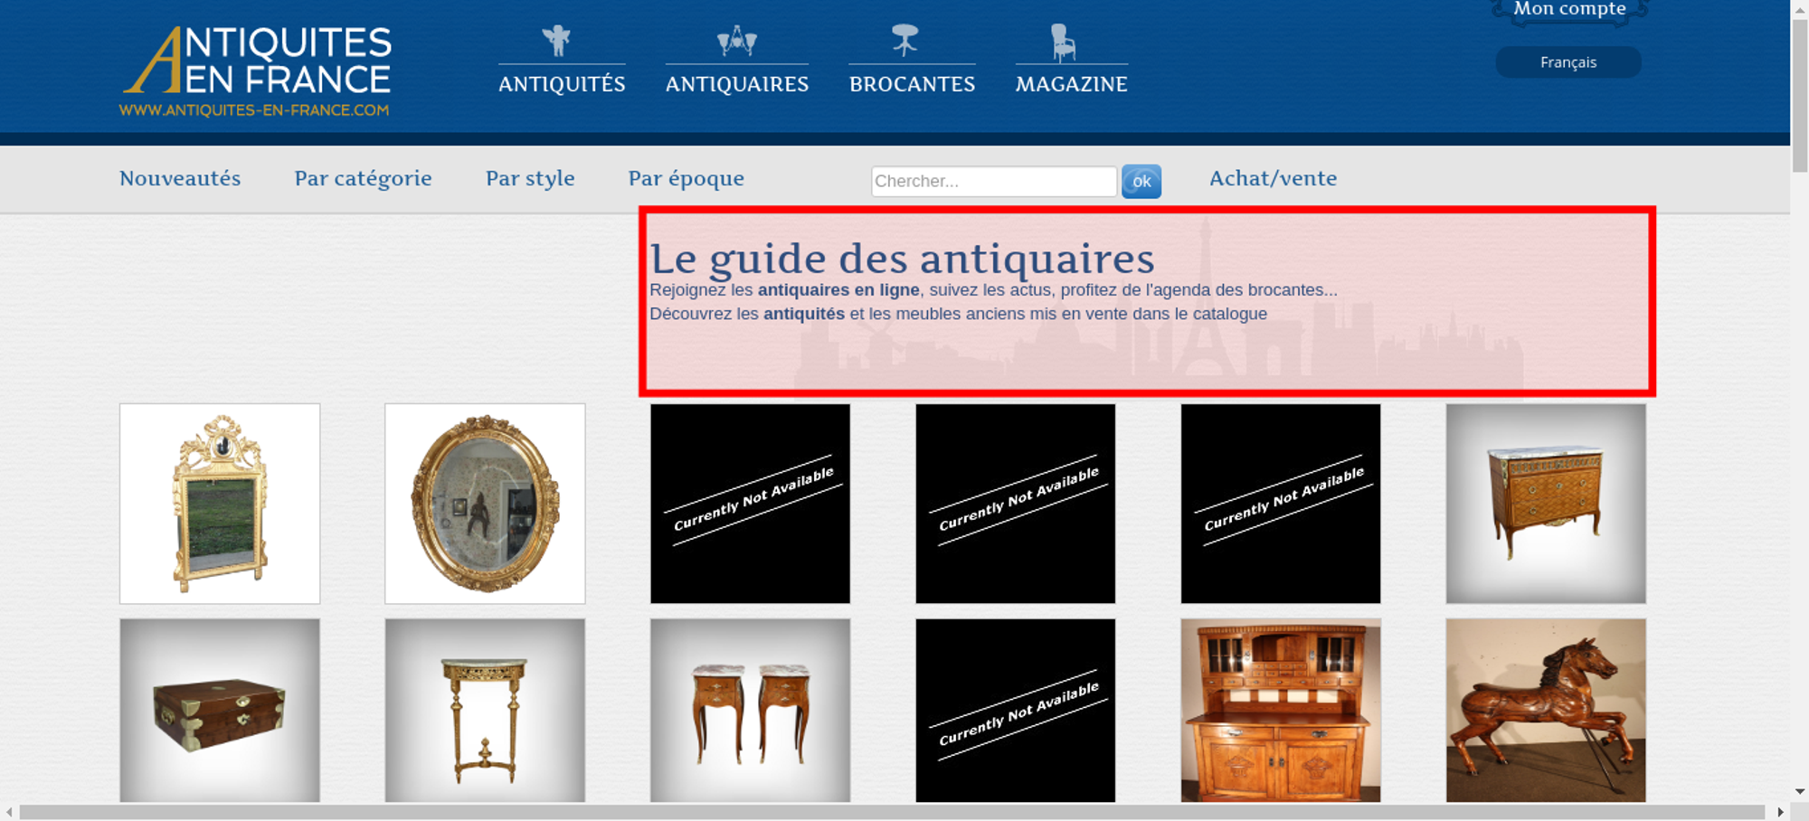
Task: Expand the Par catégorie menu
Action: click(x=363, y=178)
